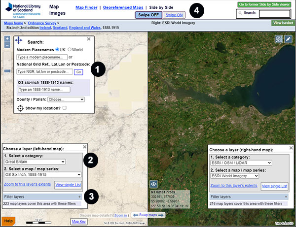296x227 pixels.
Task: Focus the top-right Search input box
Action: (x=274, y=14)
